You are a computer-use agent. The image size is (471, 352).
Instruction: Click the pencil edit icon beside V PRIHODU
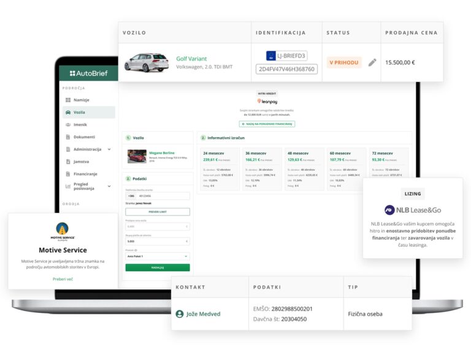372,62
